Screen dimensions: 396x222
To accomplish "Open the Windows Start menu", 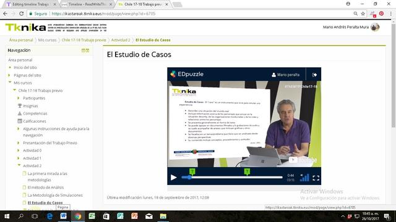I will point(7,216).
